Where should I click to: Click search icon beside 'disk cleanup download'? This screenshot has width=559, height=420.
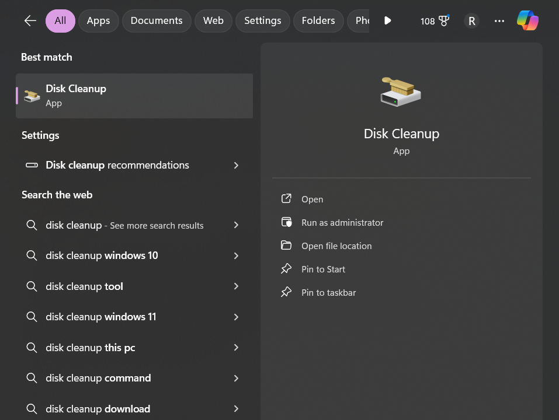tap(32, 408)
